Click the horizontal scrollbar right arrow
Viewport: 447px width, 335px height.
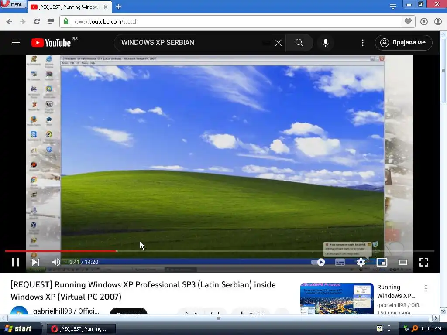436,318
